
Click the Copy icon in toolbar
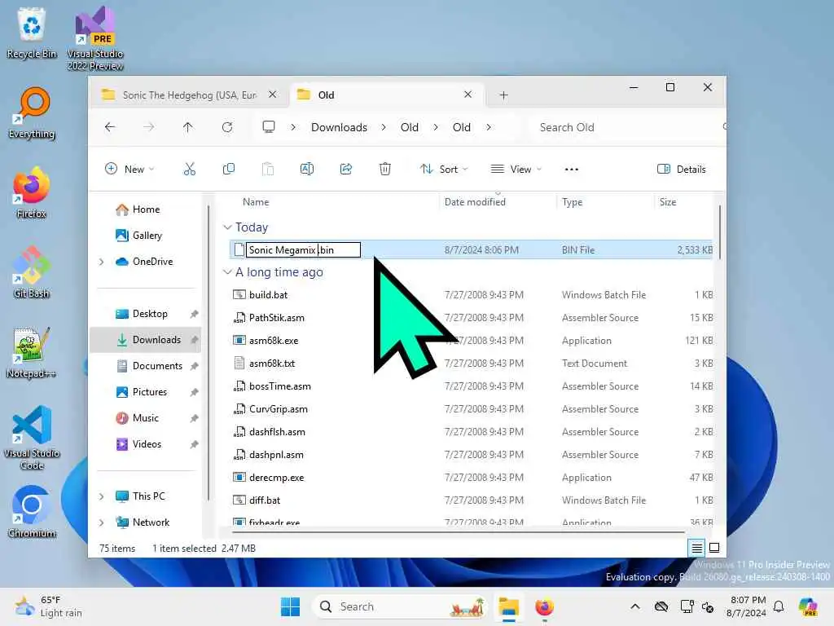click(229, 170)
